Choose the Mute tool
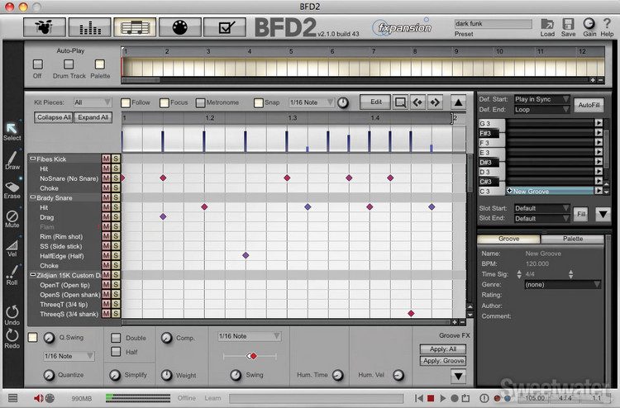The image size is (620, 408). (x=12, y=216)
